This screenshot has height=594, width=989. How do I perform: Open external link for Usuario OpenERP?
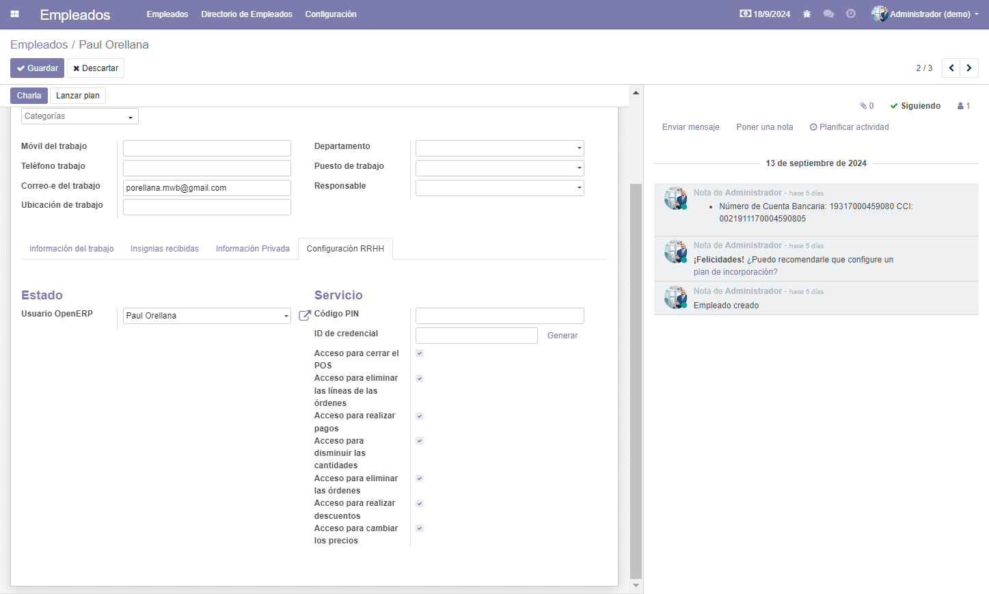[x=305, y=315]
